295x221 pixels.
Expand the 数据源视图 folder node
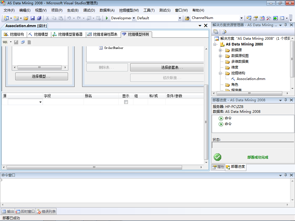tap(220, 56)
